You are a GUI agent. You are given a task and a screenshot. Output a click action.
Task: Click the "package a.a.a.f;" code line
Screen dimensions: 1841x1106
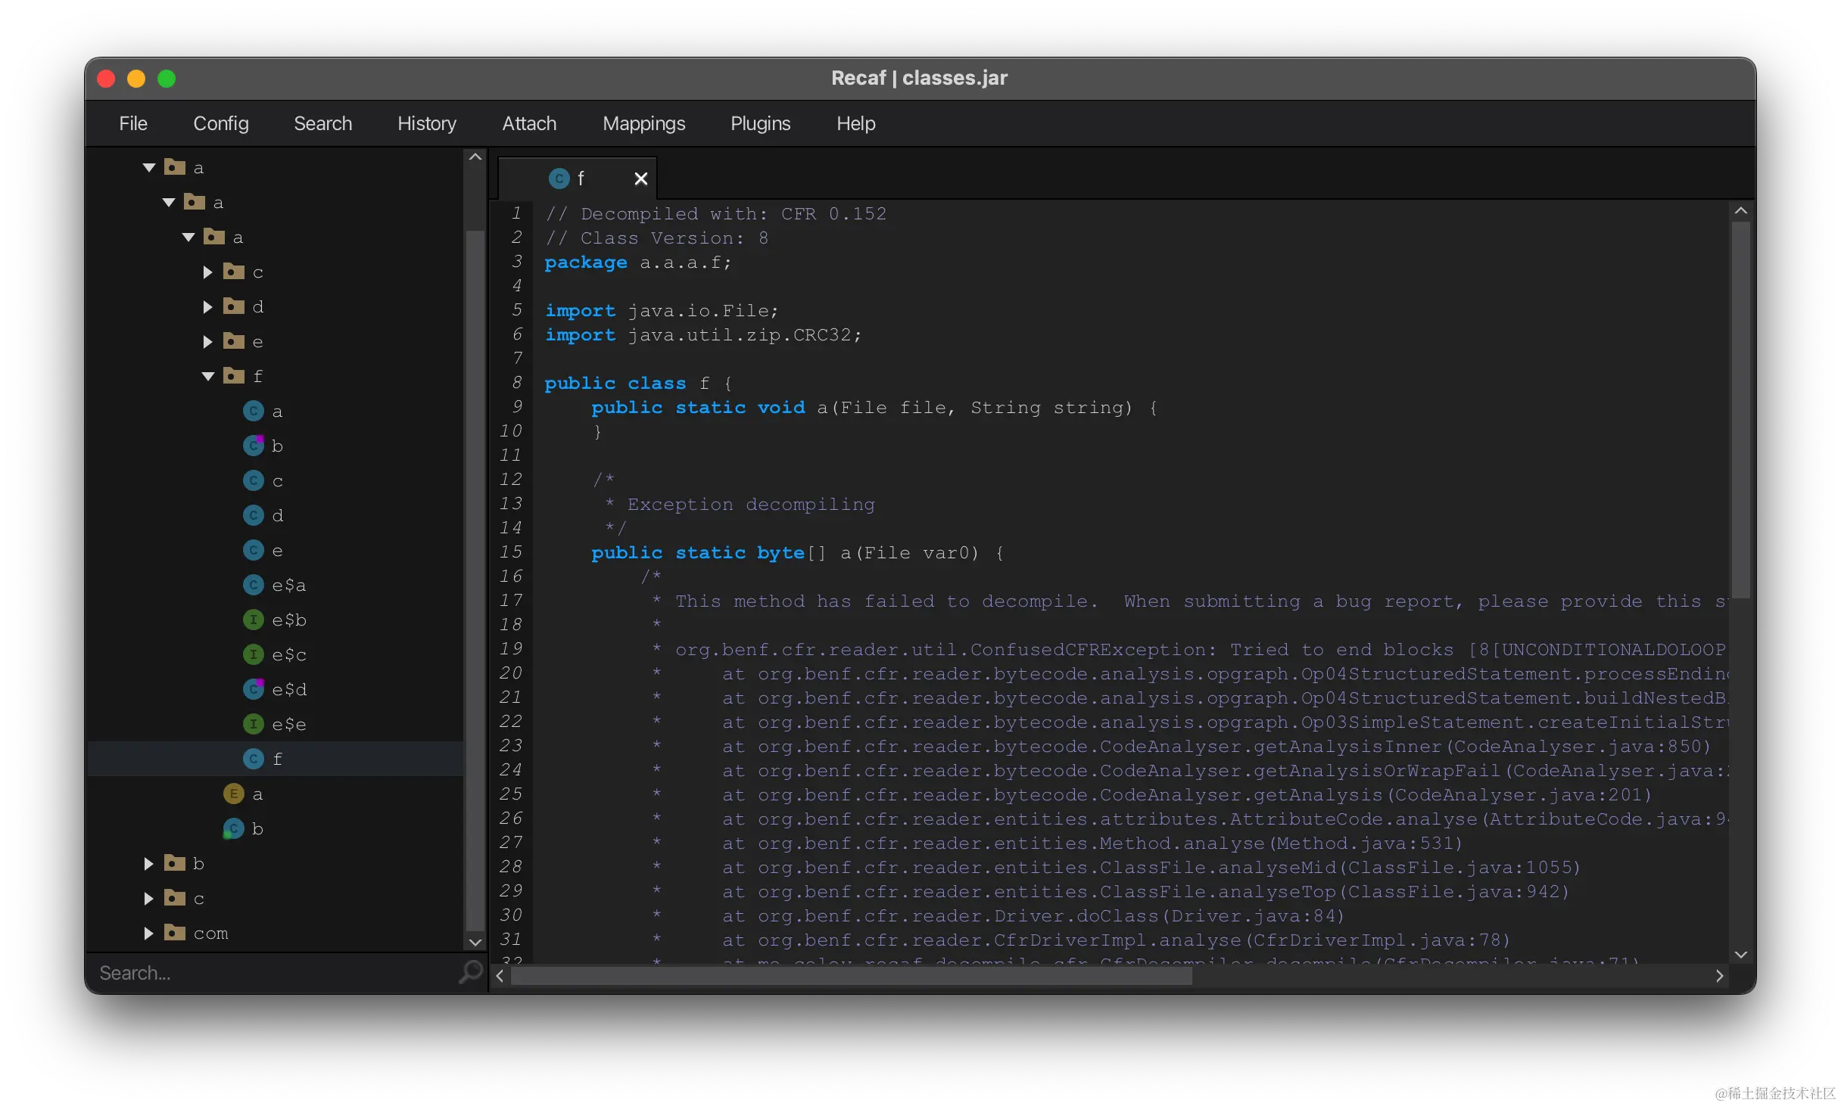[x=638, y=263]
